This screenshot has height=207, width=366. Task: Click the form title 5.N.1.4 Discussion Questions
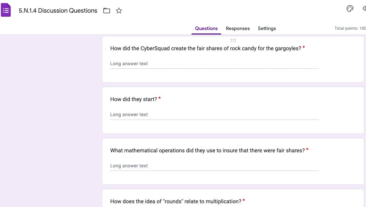pyautogui.click(x=58, y=11)
